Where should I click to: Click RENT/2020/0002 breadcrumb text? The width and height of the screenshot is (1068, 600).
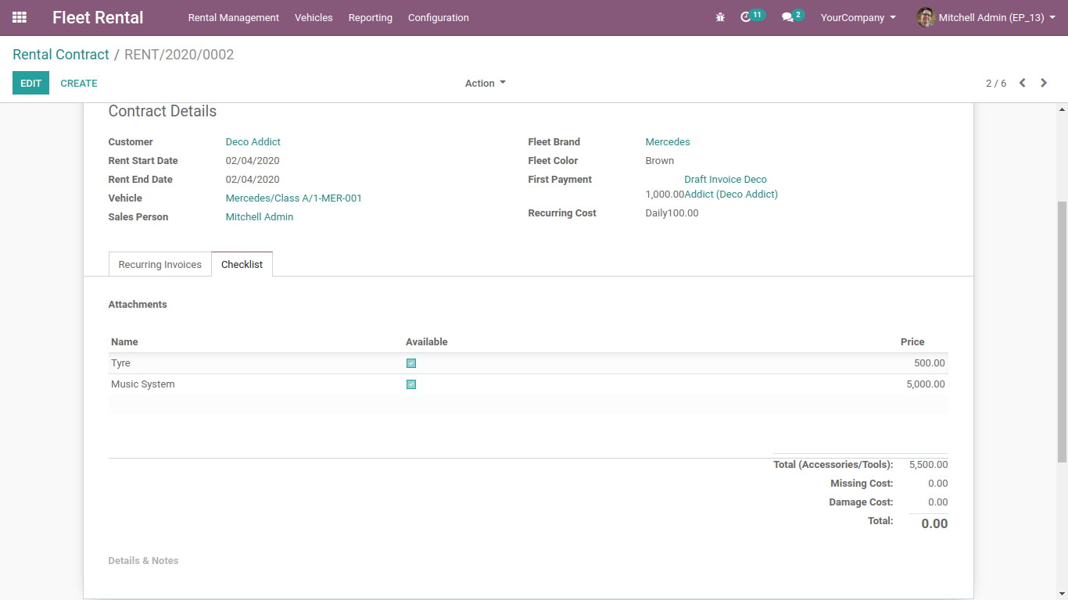(179, 55)
